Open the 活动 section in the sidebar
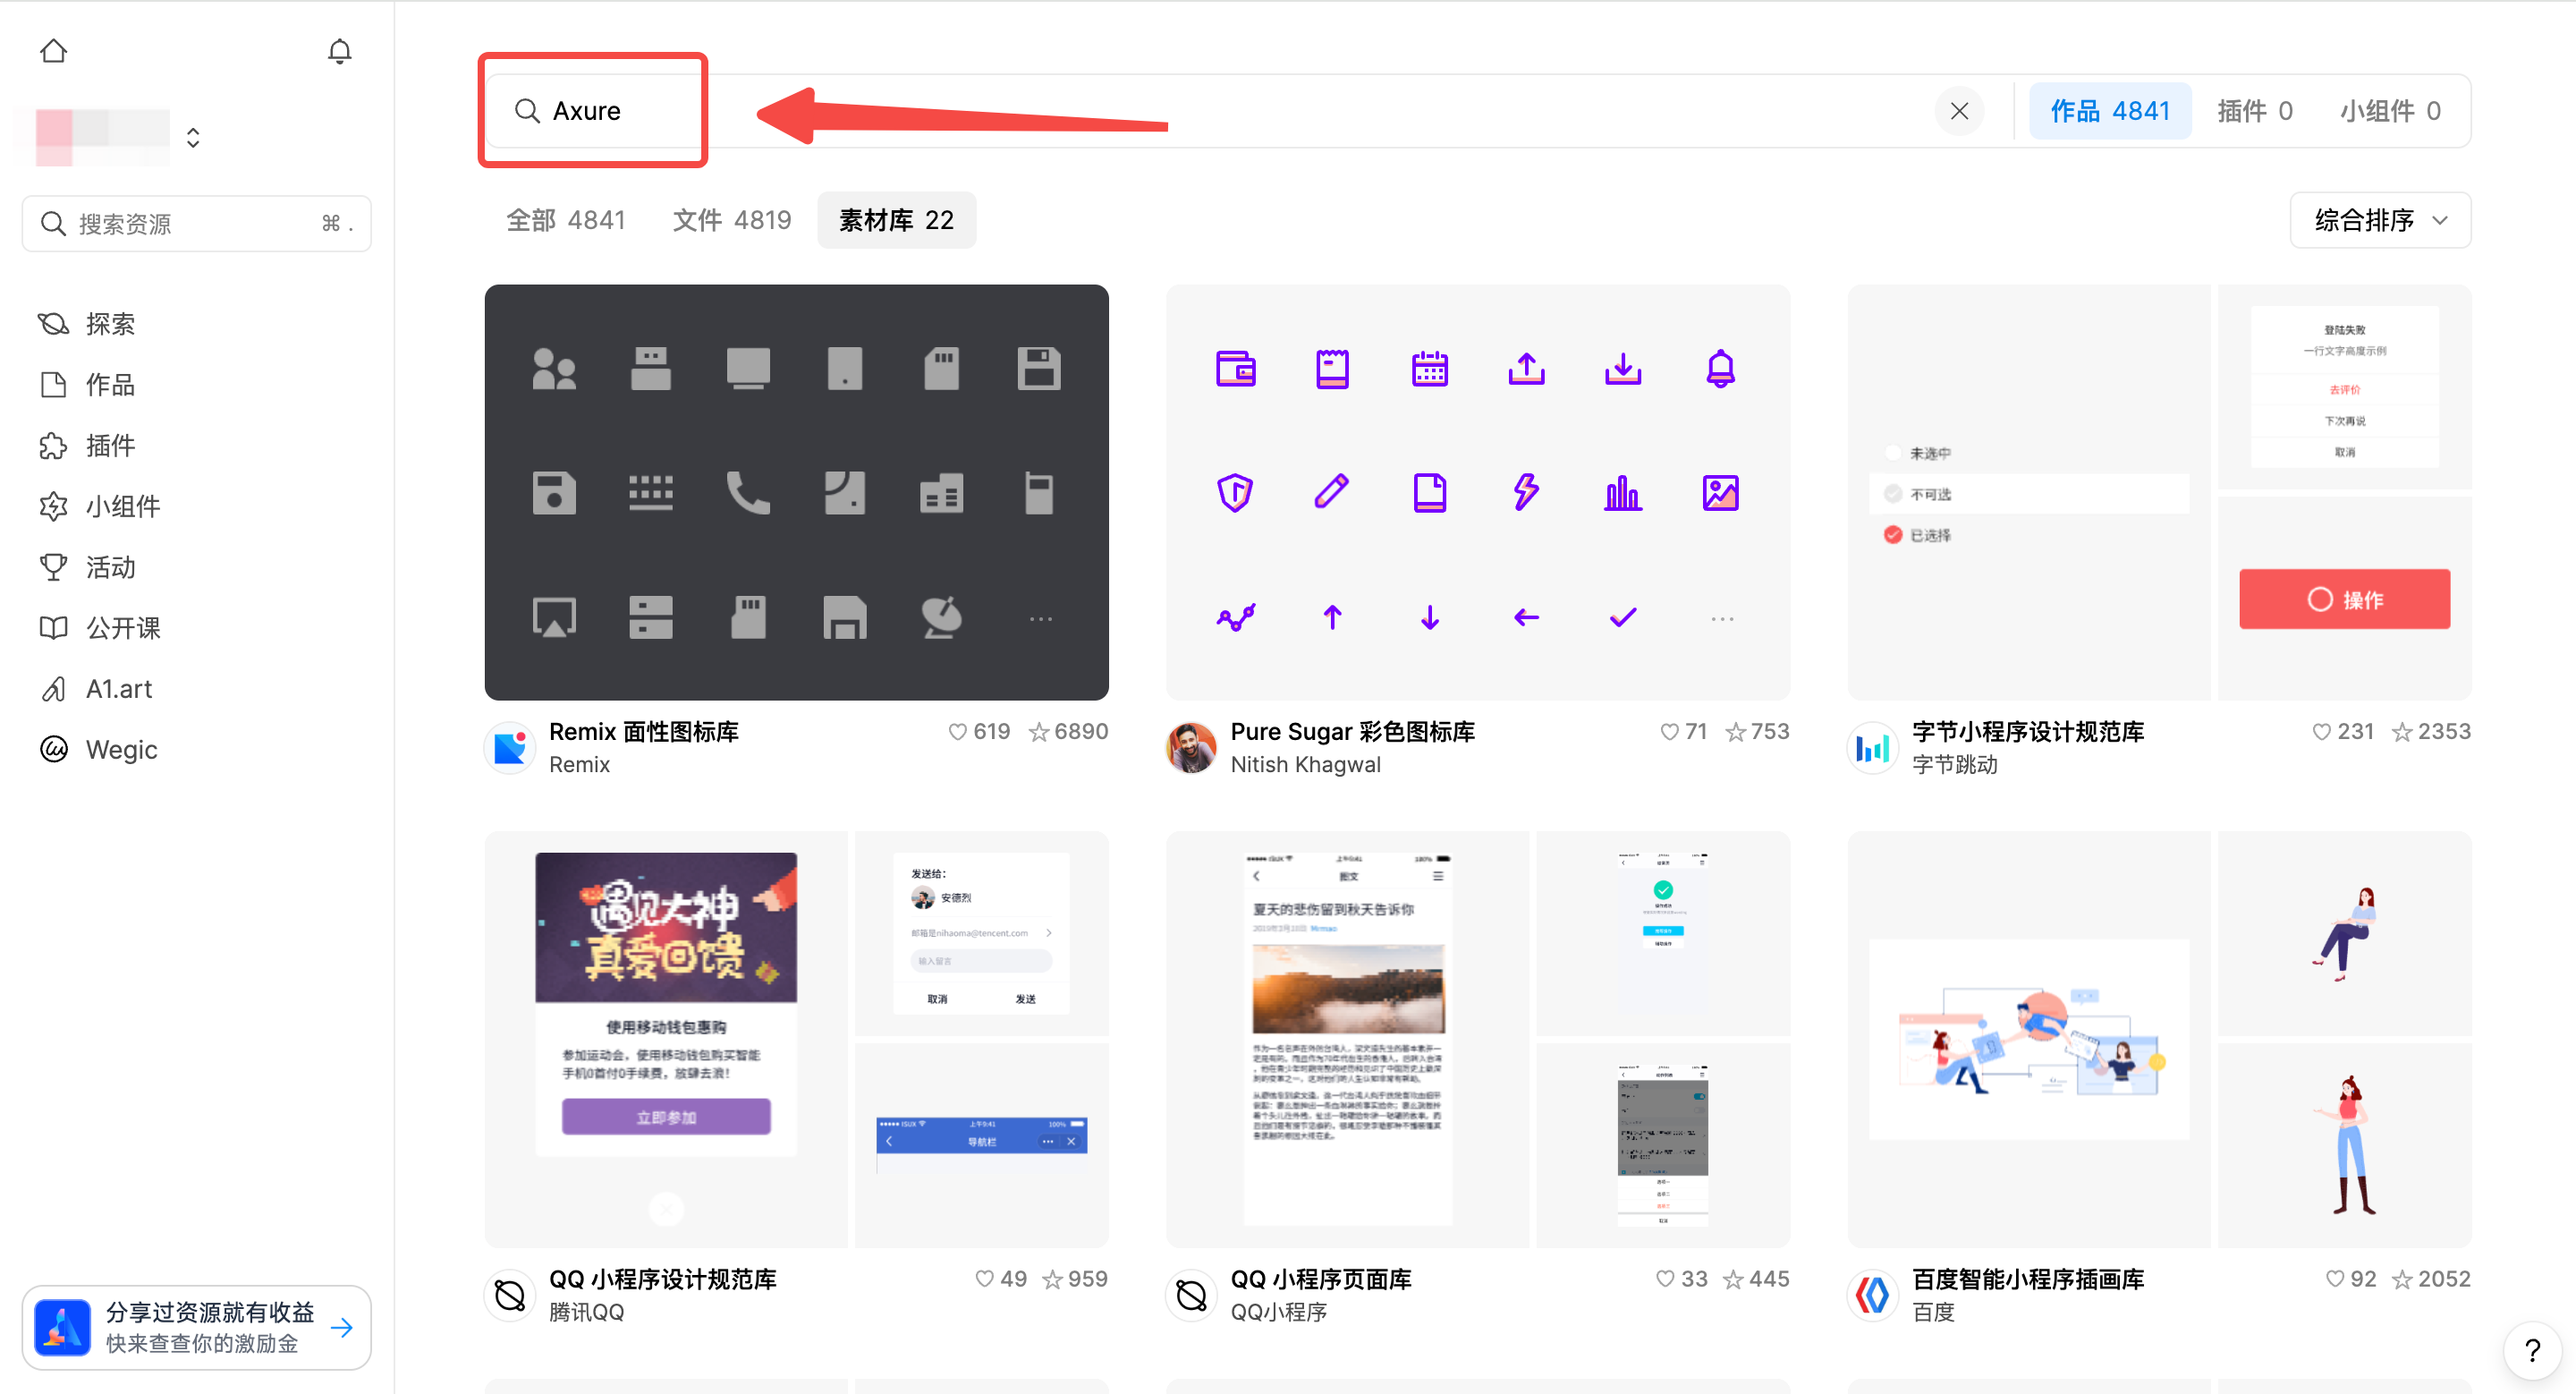This screenshot has height=1394, width=2576. pyautogui.click(x=109, y=567)
